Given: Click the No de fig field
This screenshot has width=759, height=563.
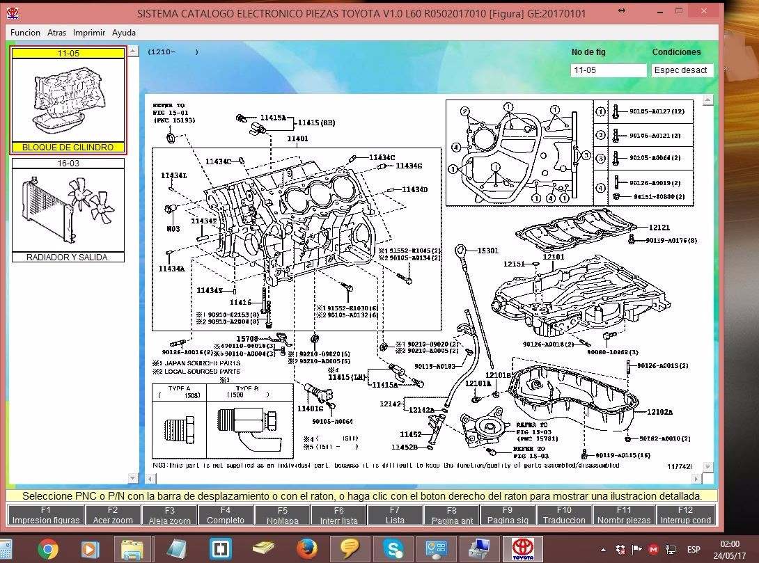Looking at the screenshot, I should pyautogui.click(x=608, y=70).
